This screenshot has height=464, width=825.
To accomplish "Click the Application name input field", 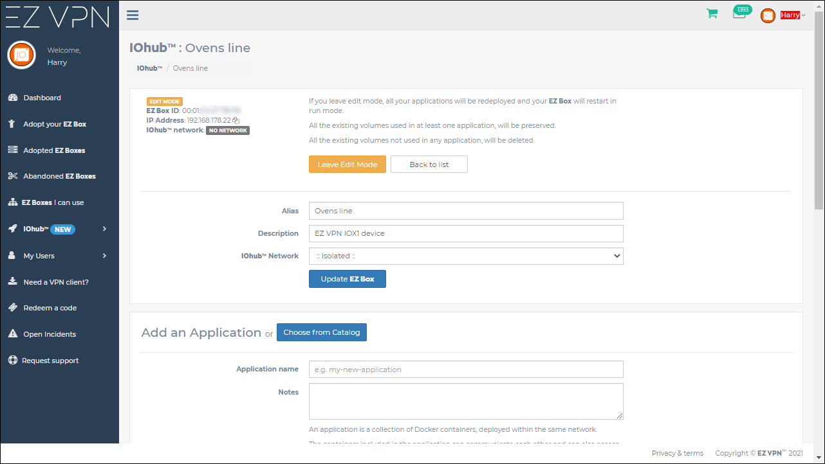I will (466, 370).
